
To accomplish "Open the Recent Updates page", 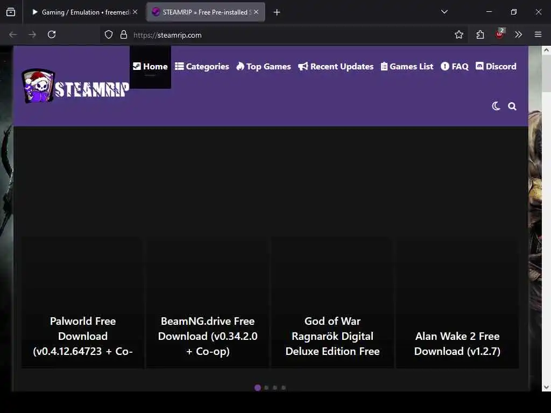I will click(x=336, y=67).
